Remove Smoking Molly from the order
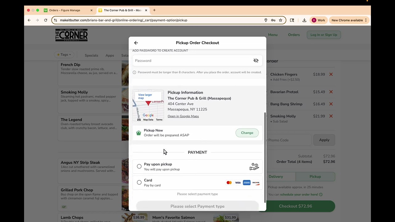This screenshot has height=222, width=395. tap(331, 116)
